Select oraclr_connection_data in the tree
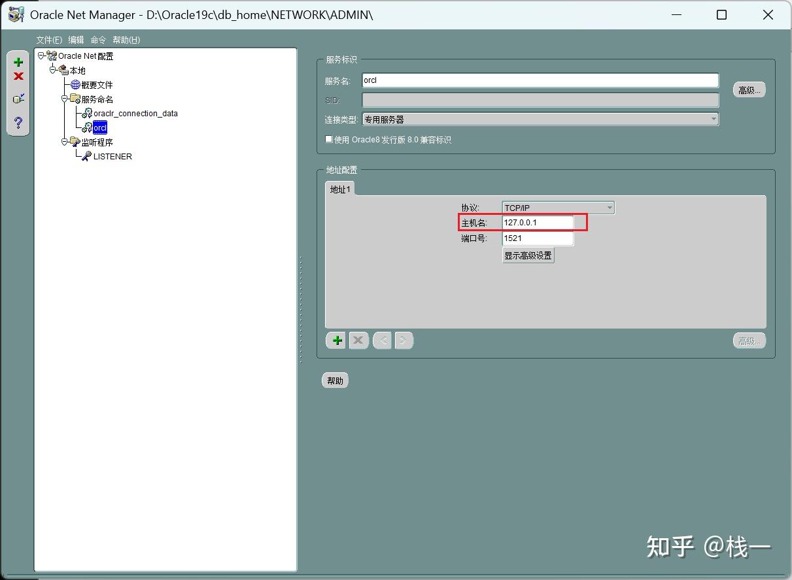The image size is (792, 580). pyautogui.click(x=135, y=114)
